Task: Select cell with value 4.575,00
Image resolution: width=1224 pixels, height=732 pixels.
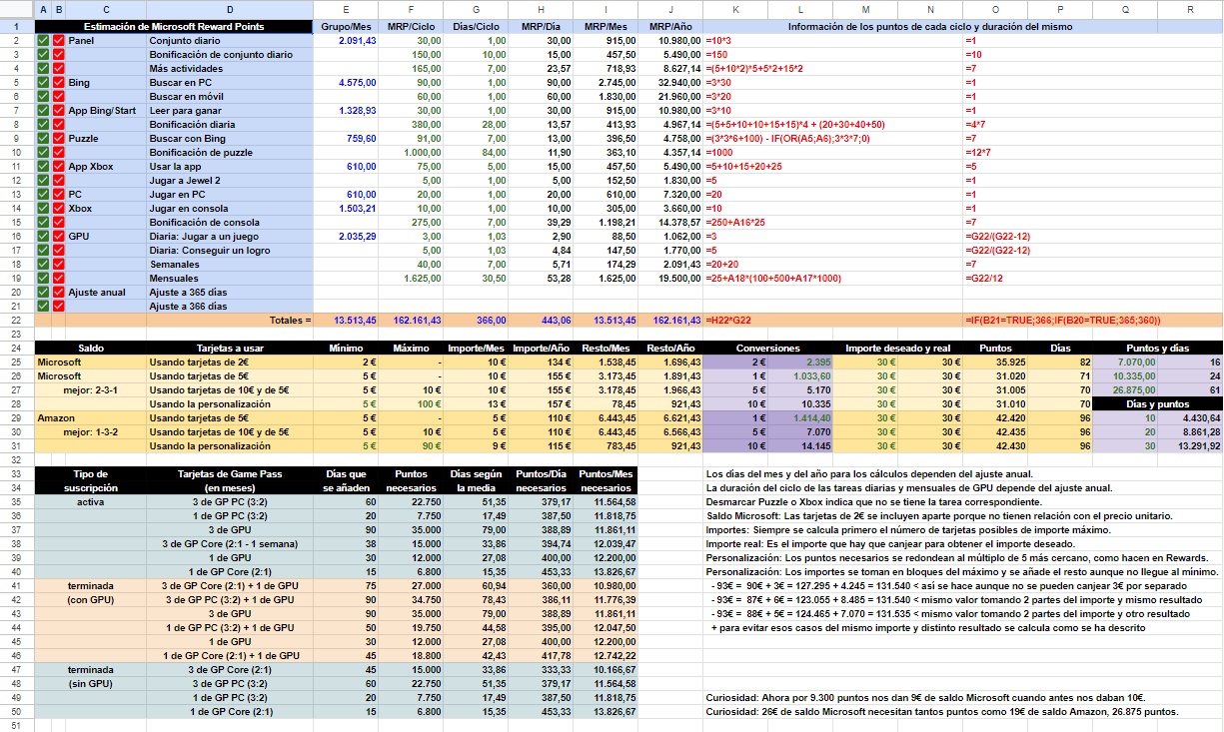Action: pos(346,82)
